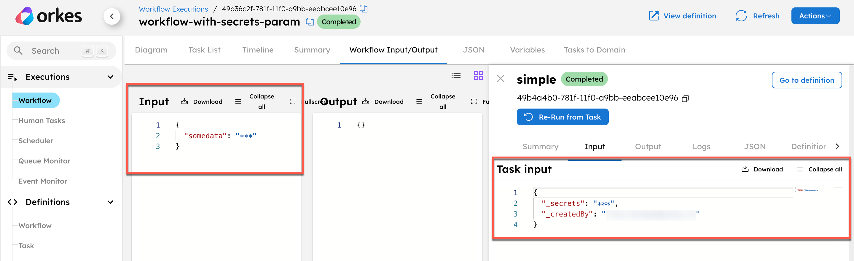Image resolution: width=854 pixels, height=261 pixels.
Task: Click Re-Run from Task button
Action: (x=562, y=117)
